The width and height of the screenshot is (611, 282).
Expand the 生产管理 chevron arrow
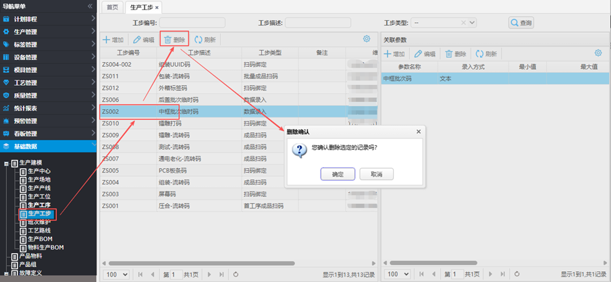93,31
